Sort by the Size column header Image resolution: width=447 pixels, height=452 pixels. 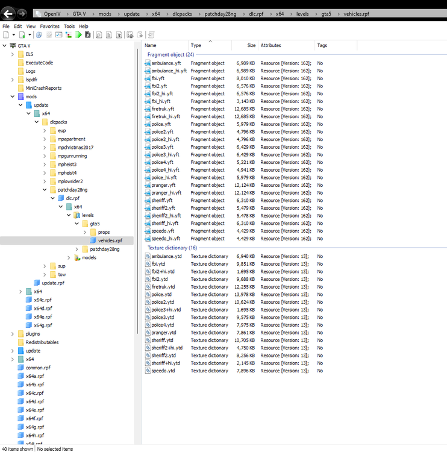point(245,45)
